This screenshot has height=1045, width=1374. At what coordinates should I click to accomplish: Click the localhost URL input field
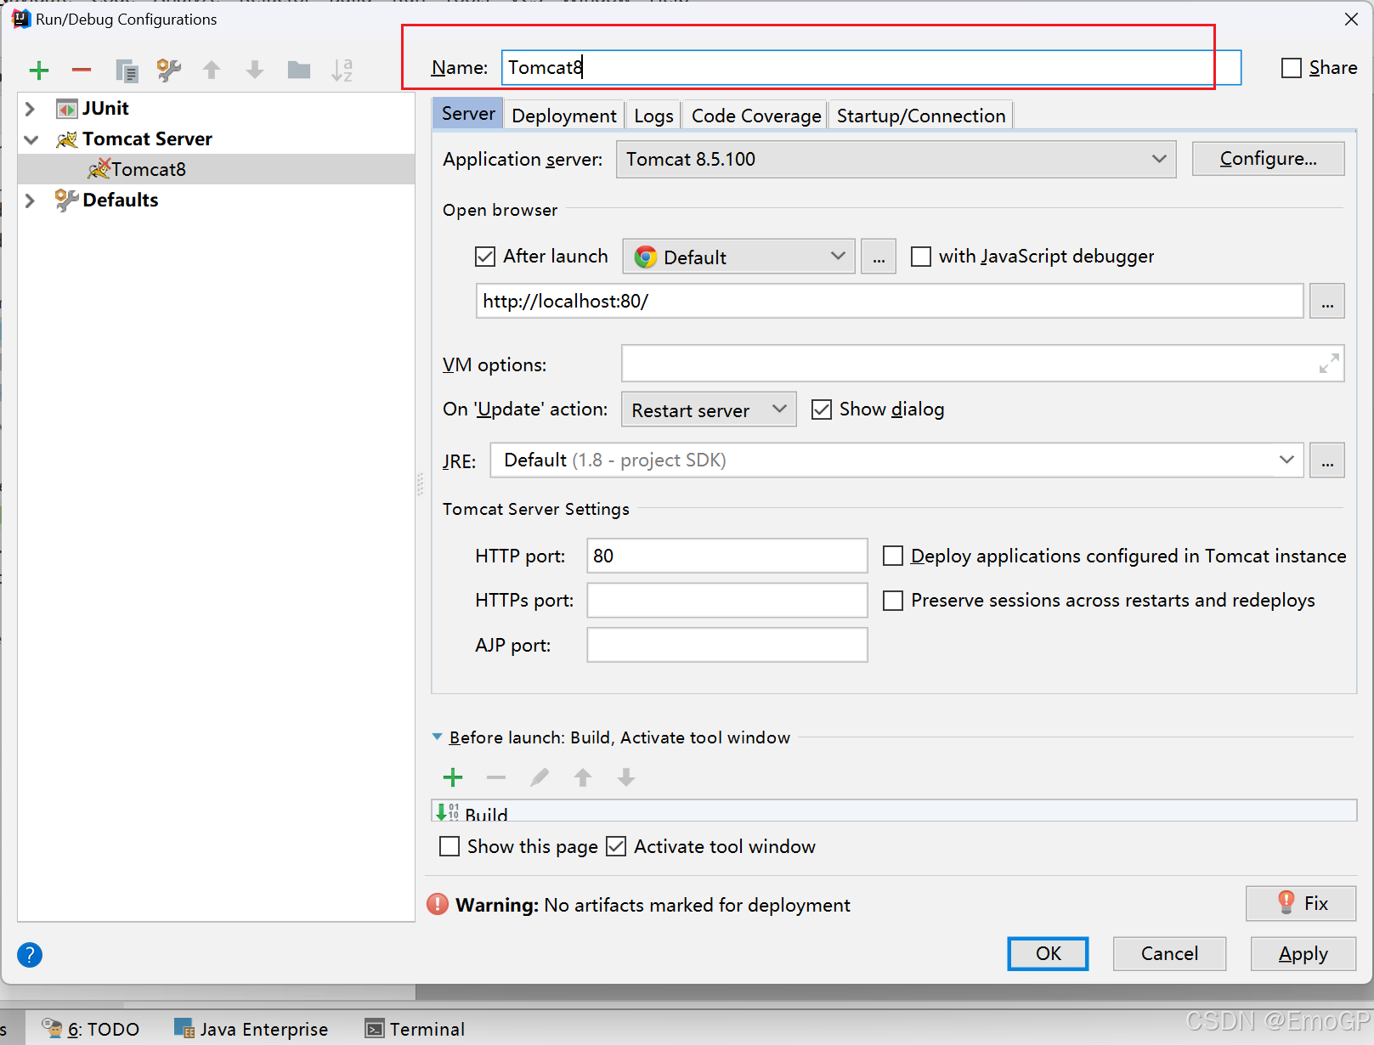click(x=889, y=301)
